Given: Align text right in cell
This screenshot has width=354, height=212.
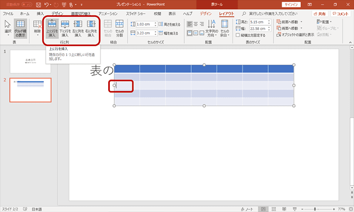Looking at the screenshot, I should click(x=202, y=24).
